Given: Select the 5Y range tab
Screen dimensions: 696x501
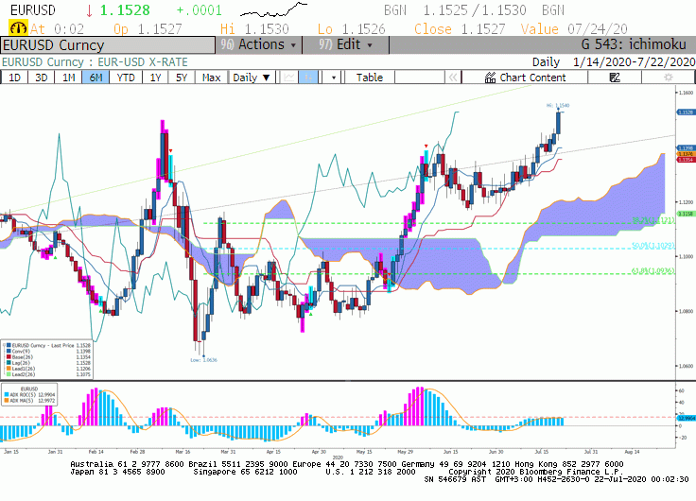Looking at the screenshot, I should (182, 78).
